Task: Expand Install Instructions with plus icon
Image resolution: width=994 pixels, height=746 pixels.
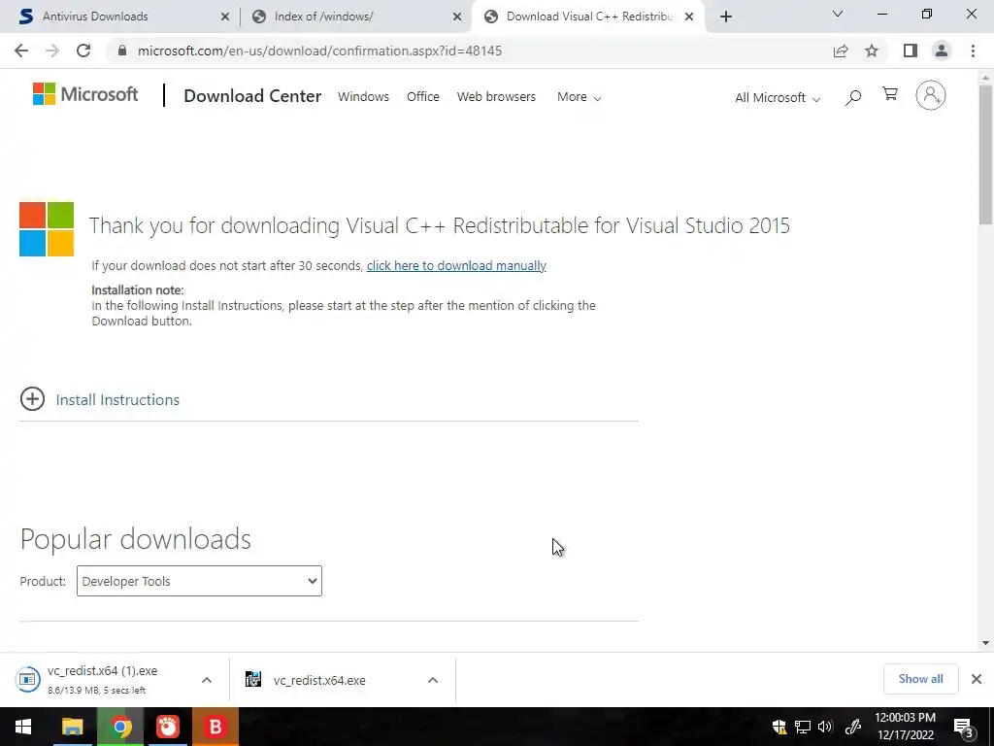Action: [x=32, y=399]
